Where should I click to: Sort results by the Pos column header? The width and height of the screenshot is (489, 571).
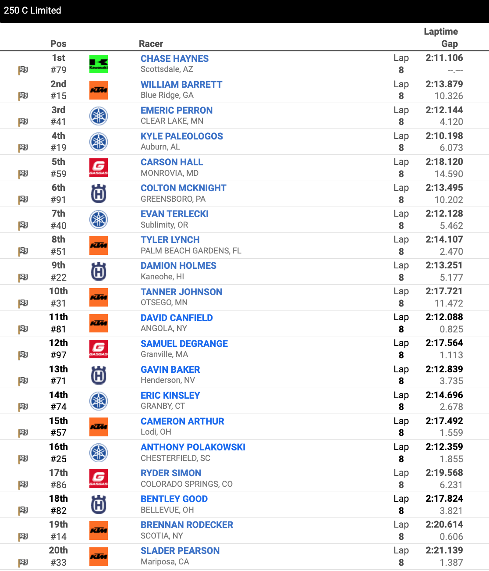click(58, 44)
